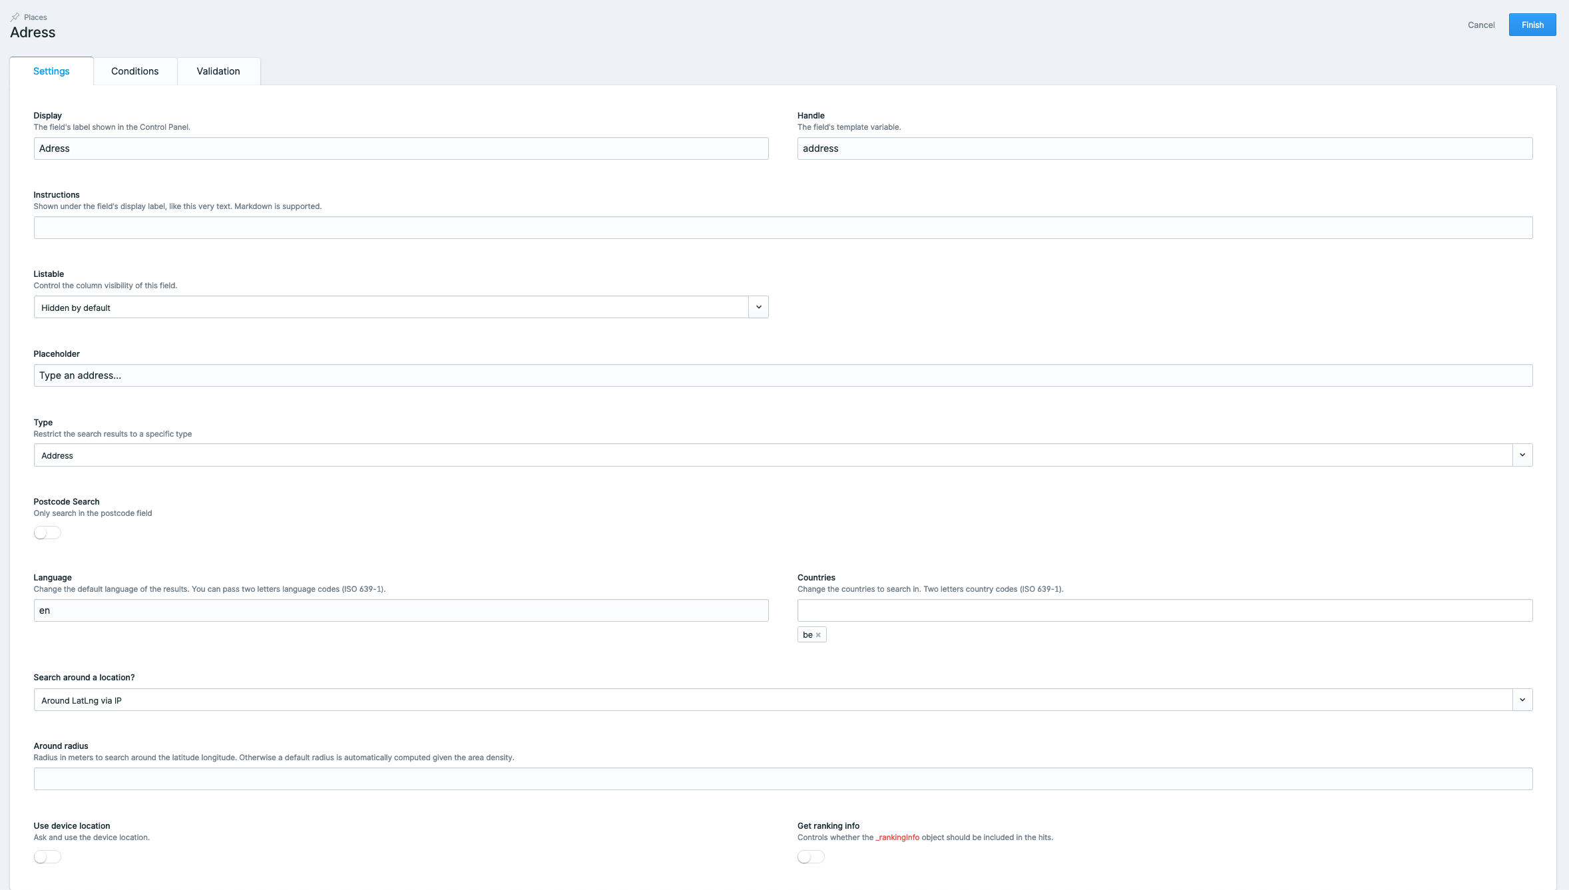The height and width of the screenshot is (890, 1569).
Task: Focus the Display input field
Action: click(401, 148)
